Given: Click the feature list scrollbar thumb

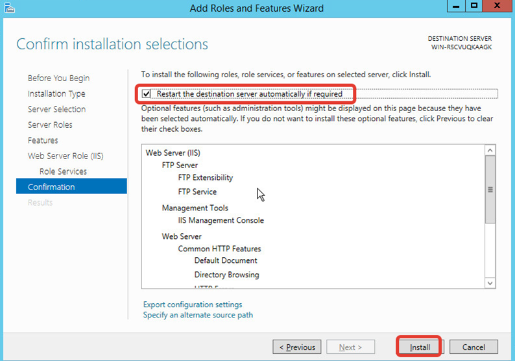Looking at the screenshot, I should click(490, 190).
